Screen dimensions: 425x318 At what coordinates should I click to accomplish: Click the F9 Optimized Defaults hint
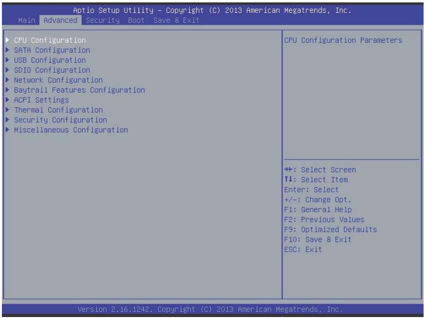click(331, 230)
